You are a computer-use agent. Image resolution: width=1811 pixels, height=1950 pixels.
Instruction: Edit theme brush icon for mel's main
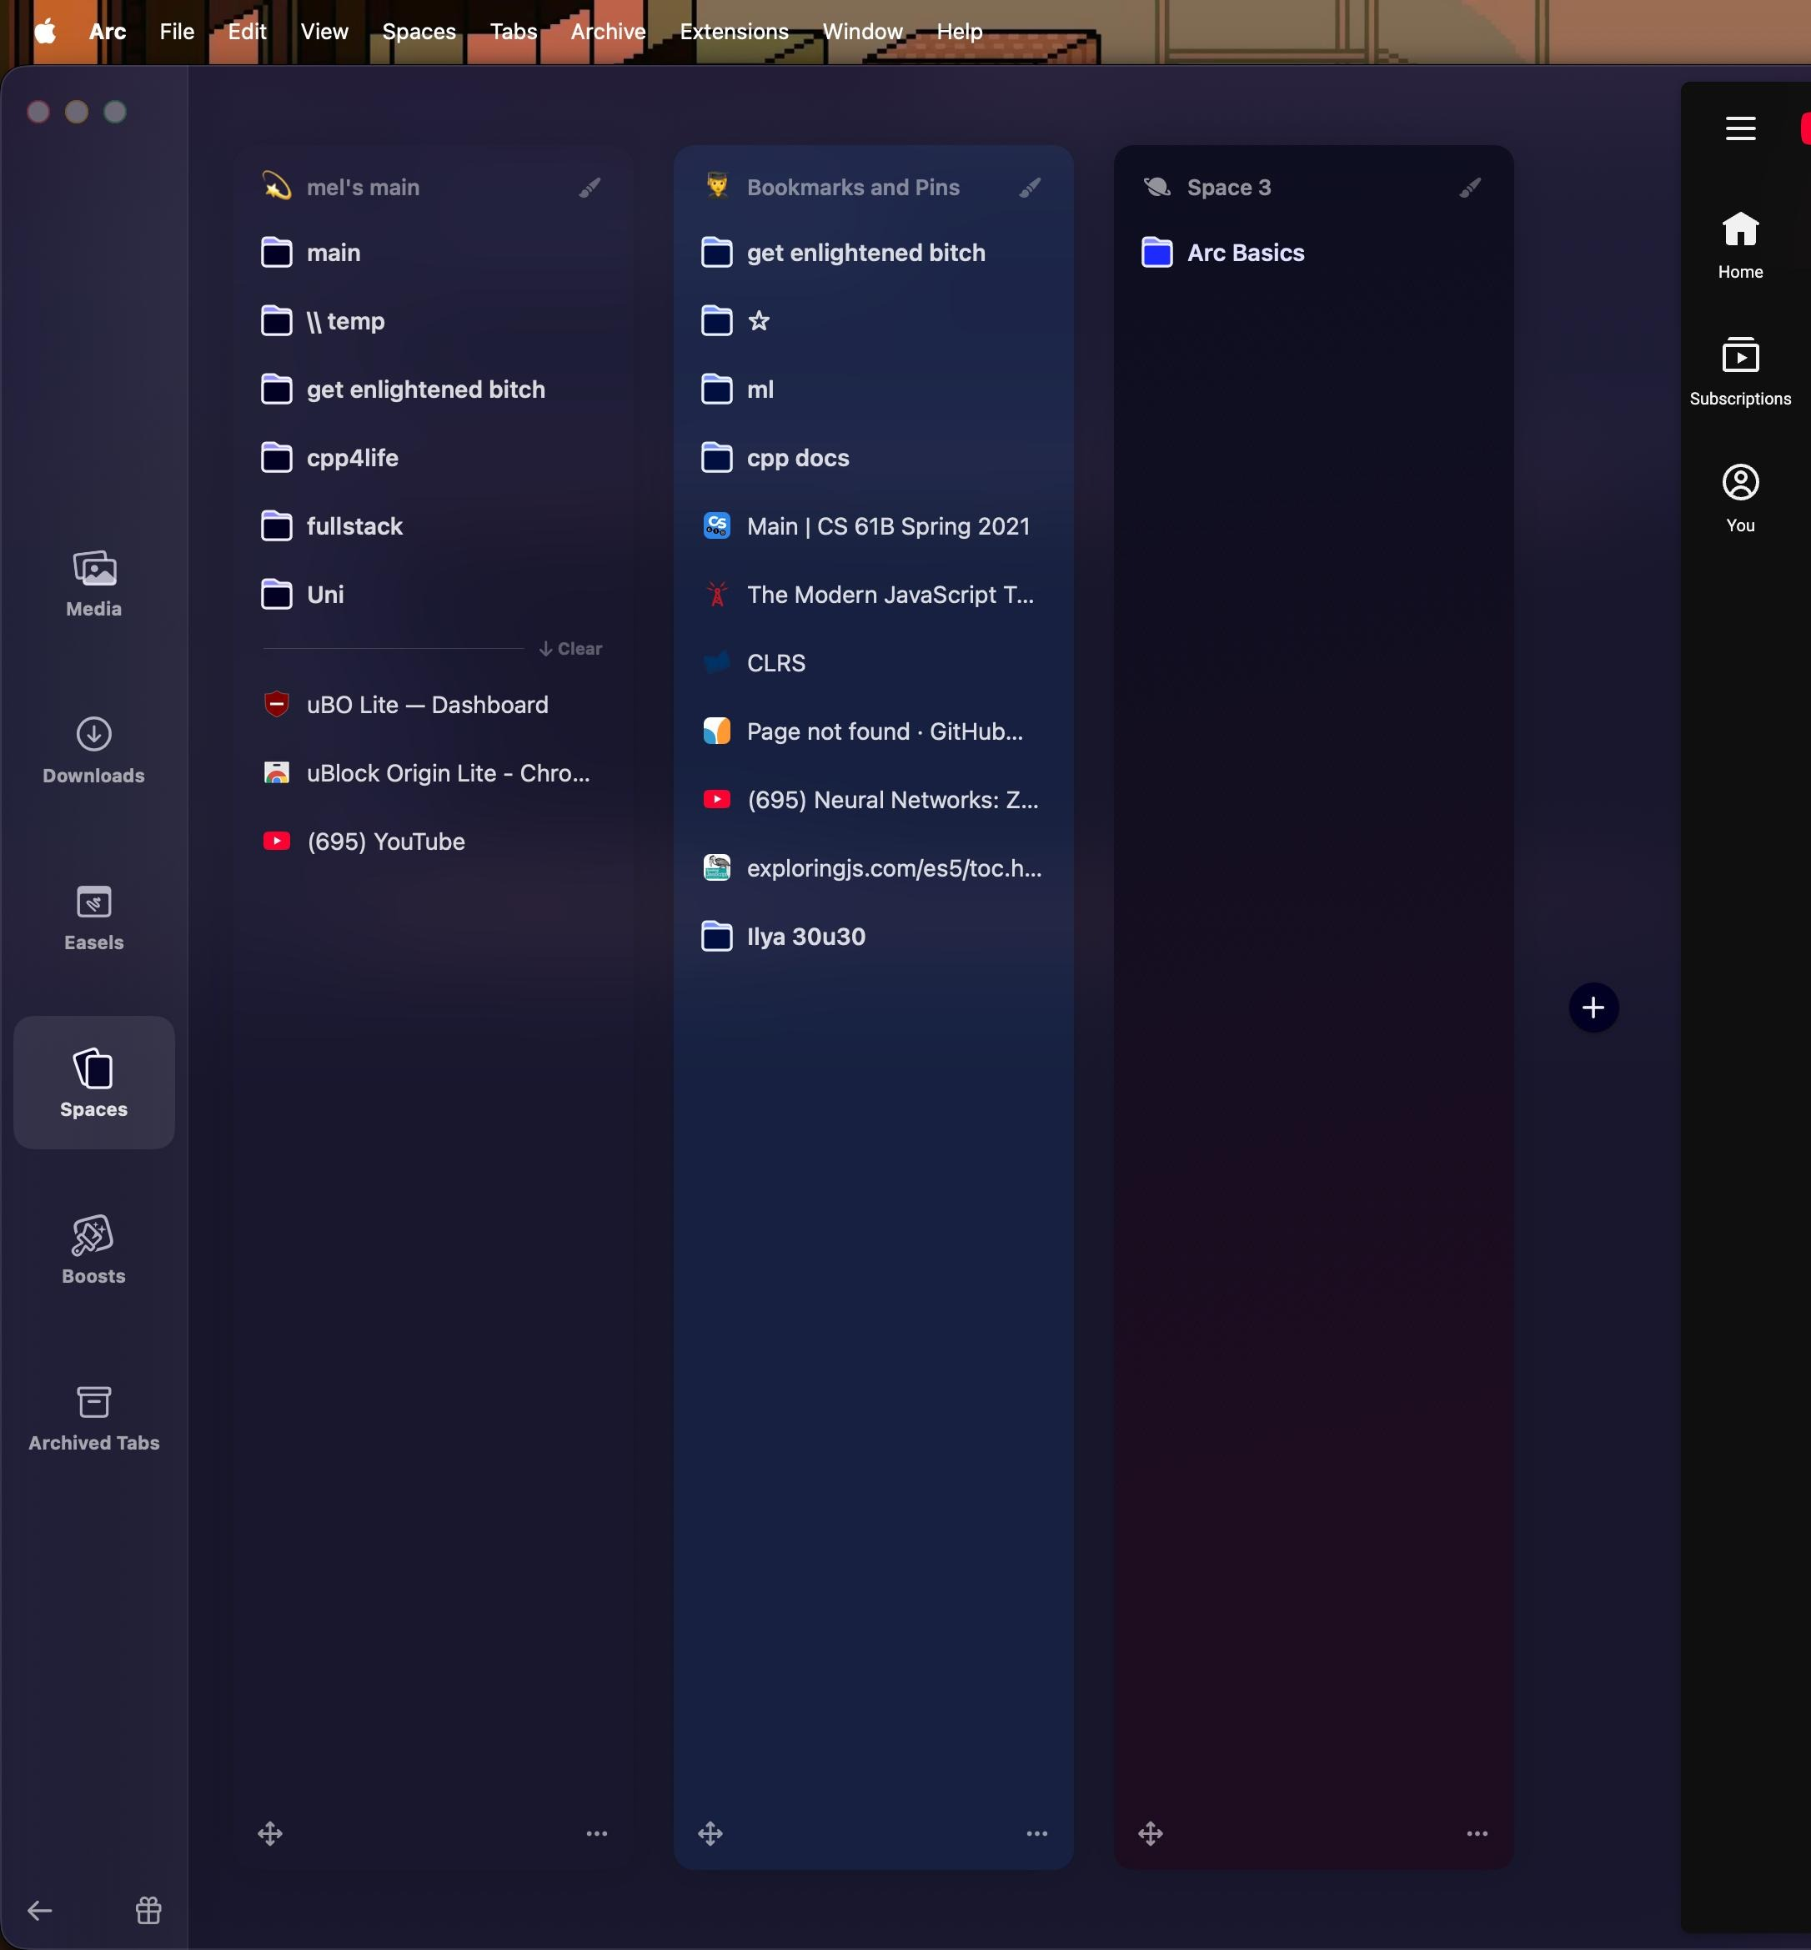[590, 188]
